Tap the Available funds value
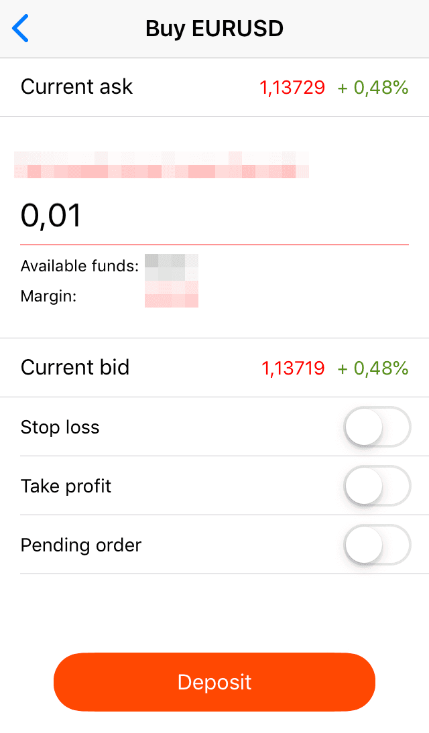Screen dimensions: 429x733 click(171, 265)
